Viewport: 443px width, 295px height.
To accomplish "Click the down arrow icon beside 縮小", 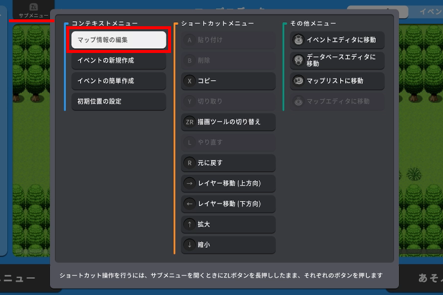I will coord(189,245).
